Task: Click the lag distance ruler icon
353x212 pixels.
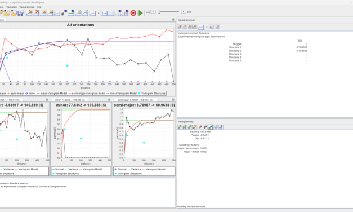Action: [104, 13]
